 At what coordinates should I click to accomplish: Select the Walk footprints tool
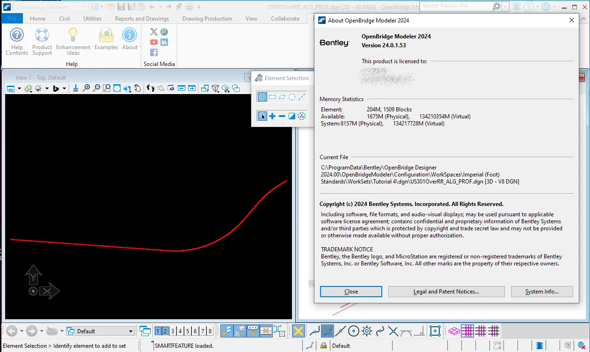[151, 88]
